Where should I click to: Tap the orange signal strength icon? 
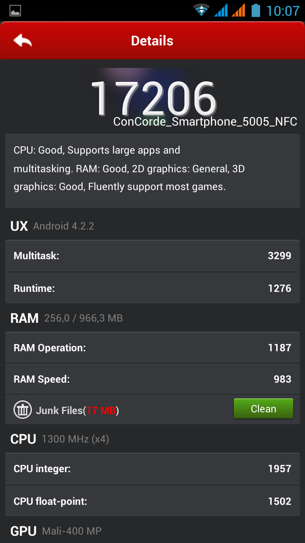(238, 10)
